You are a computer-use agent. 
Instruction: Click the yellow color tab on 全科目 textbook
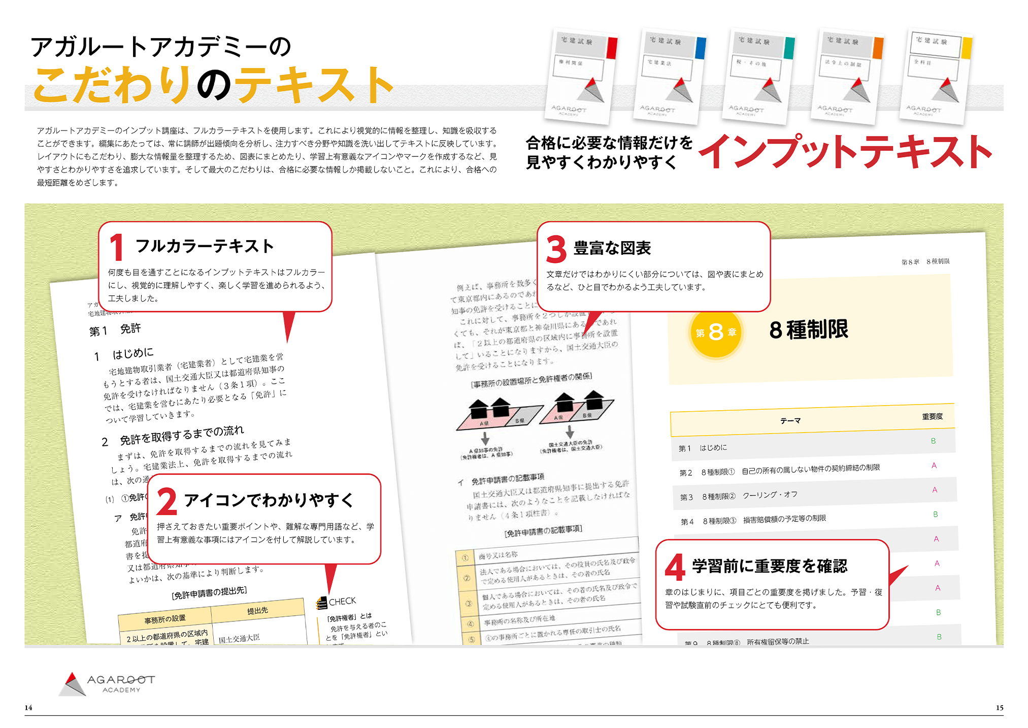[x=967, y=48]
